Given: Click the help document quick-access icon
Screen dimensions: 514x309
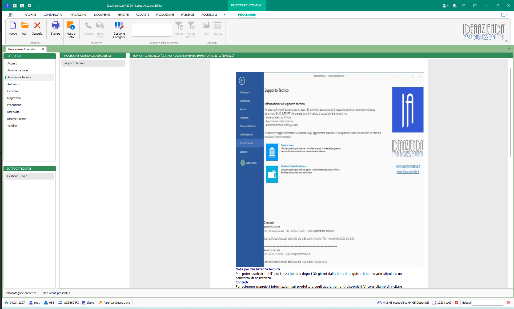Looking at the screenshot, I should coord(15,5).
